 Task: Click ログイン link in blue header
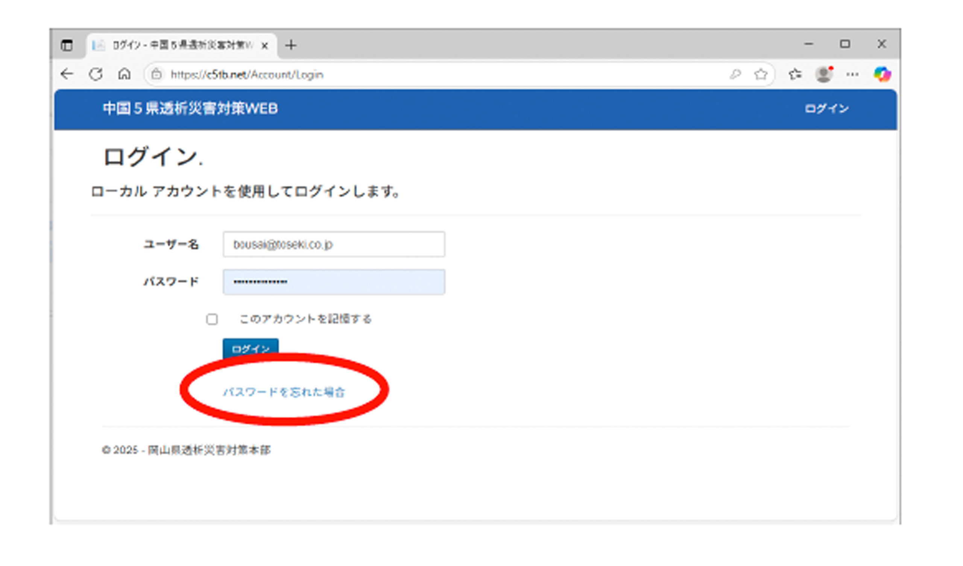point(826,109)
